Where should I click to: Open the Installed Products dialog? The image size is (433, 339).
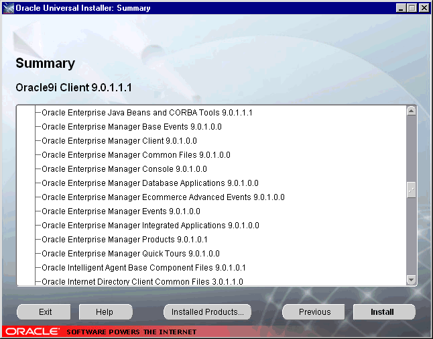pyautogui.click(x=207, y=312)
